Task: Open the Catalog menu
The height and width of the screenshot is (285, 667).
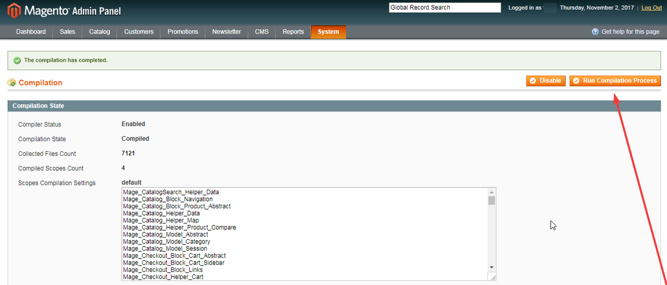Action: (x=100, y=32)
